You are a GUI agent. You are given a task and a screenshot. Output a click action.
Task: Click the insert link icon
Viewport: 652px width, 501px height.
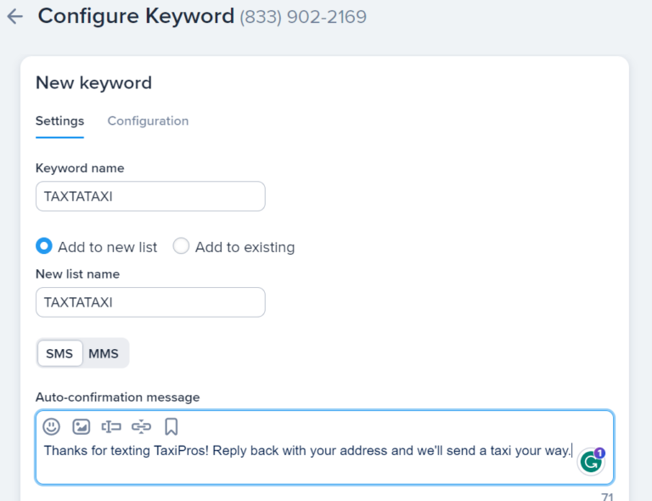click(x=141, y=426)
